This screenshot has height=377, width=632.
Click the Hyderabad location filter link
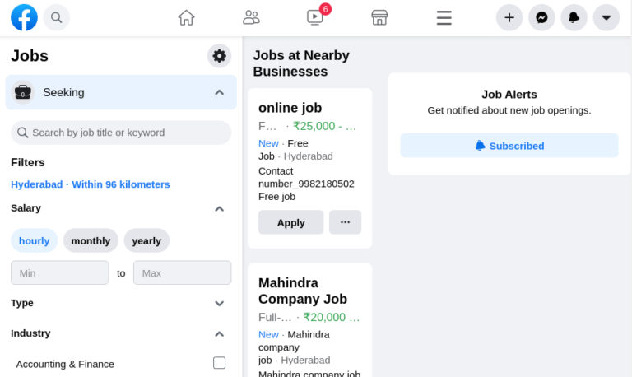91,184
